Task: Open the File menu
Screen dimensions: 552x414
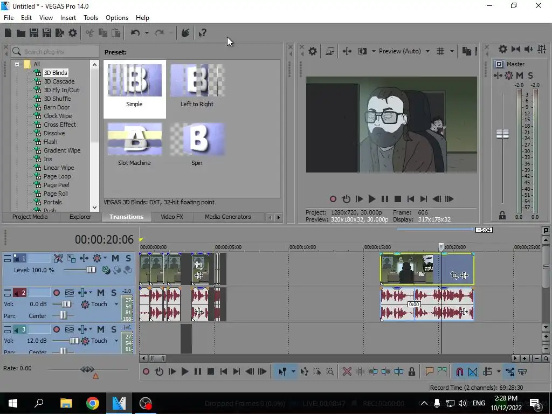Action: coord(9,18)
